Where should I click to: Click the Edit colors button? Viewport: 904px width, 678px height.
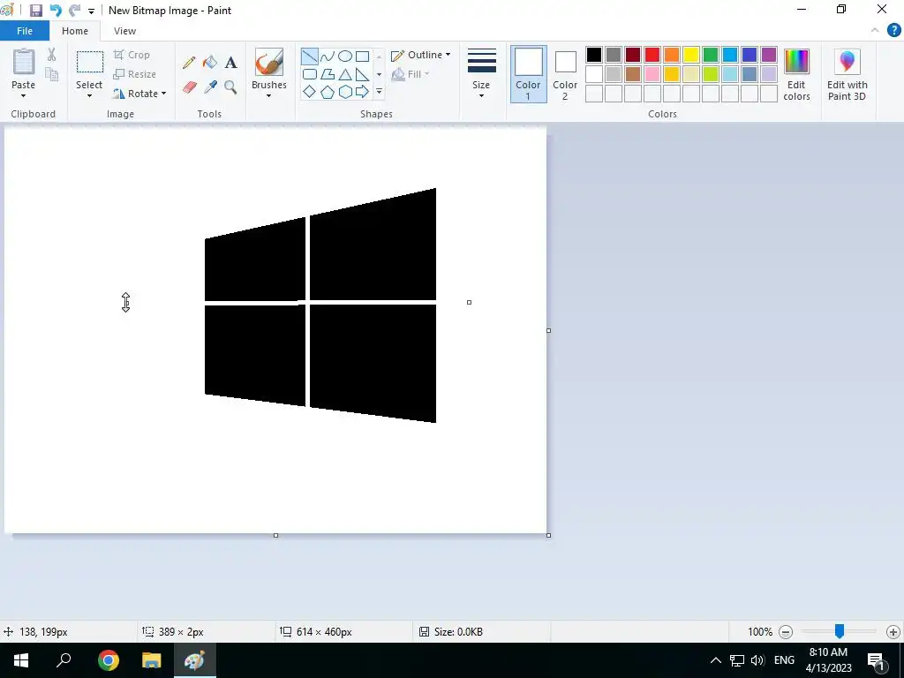[796, 75]
